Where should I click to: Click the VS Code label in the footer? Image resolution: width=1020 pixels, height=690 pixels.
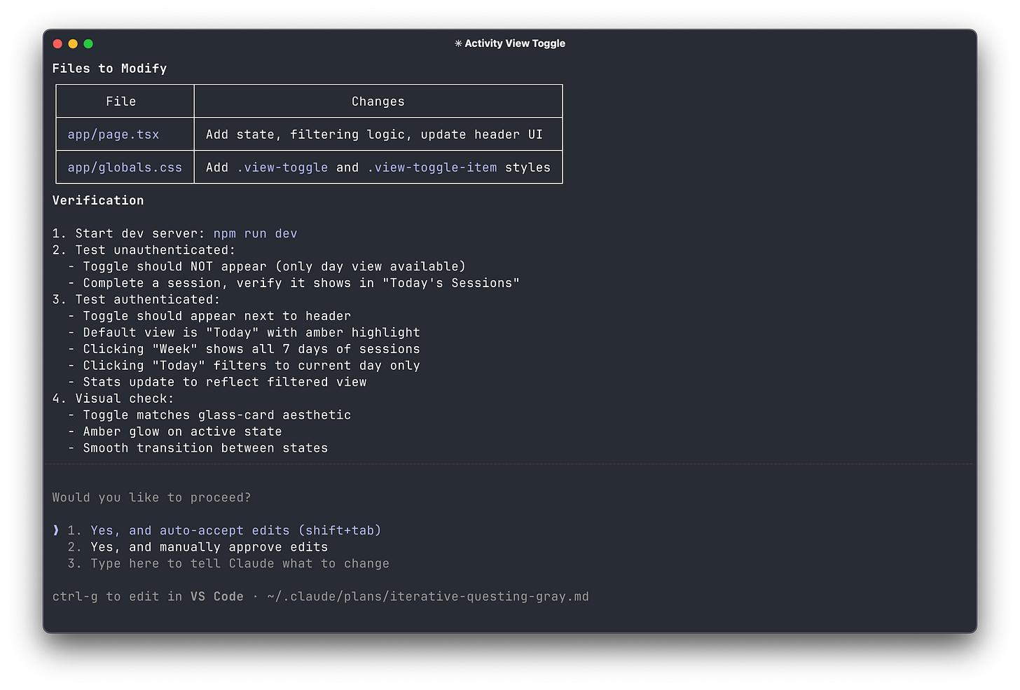pos(217,596)
